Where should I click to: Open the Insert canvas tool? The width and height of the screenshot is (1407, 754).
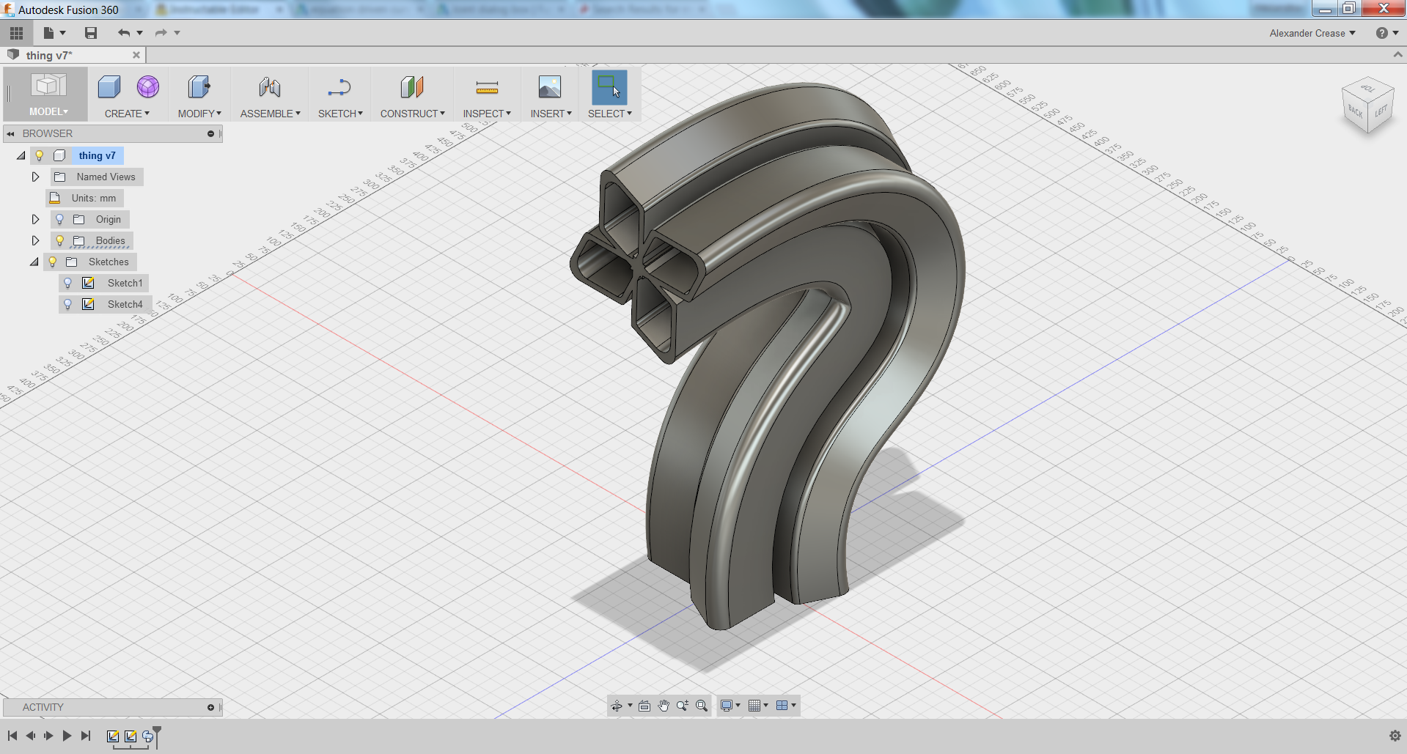(549, 86)
